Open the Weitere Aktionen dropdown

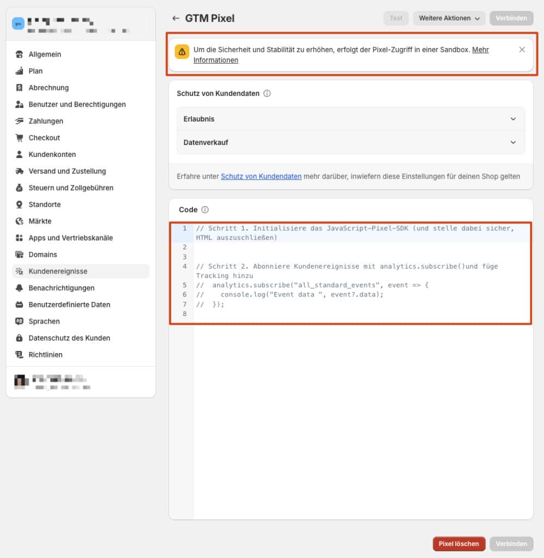click(x=449, y=18)
